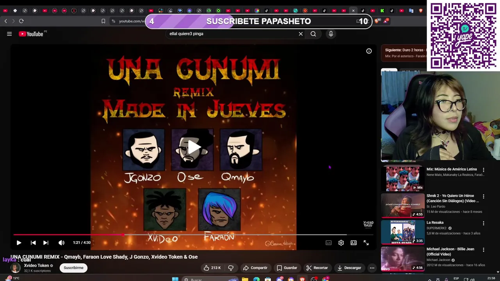Screen dimensions: 500x281
Task: Open the Xvideo Token channel name
Action: pyautogui.click(x=36, y=265)
